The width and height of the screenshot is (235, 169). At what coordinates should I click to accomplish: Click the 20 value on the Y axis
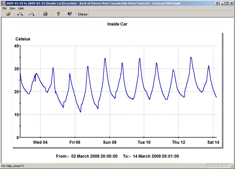click(x=17, y=92)
